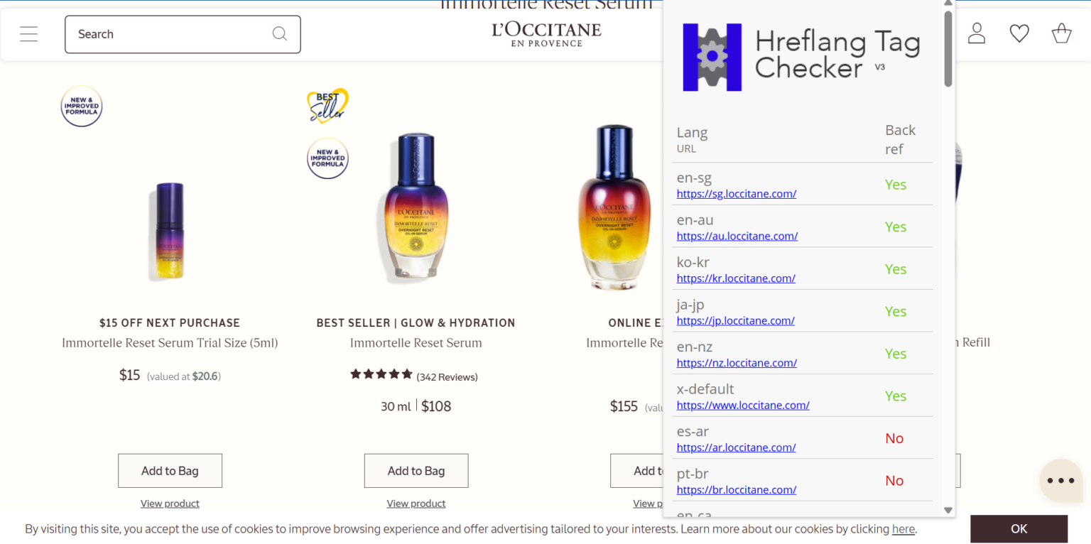Viewport: 1091px width, 544px height.
Task: Open the shopping basket icon
Action: 1061,33
